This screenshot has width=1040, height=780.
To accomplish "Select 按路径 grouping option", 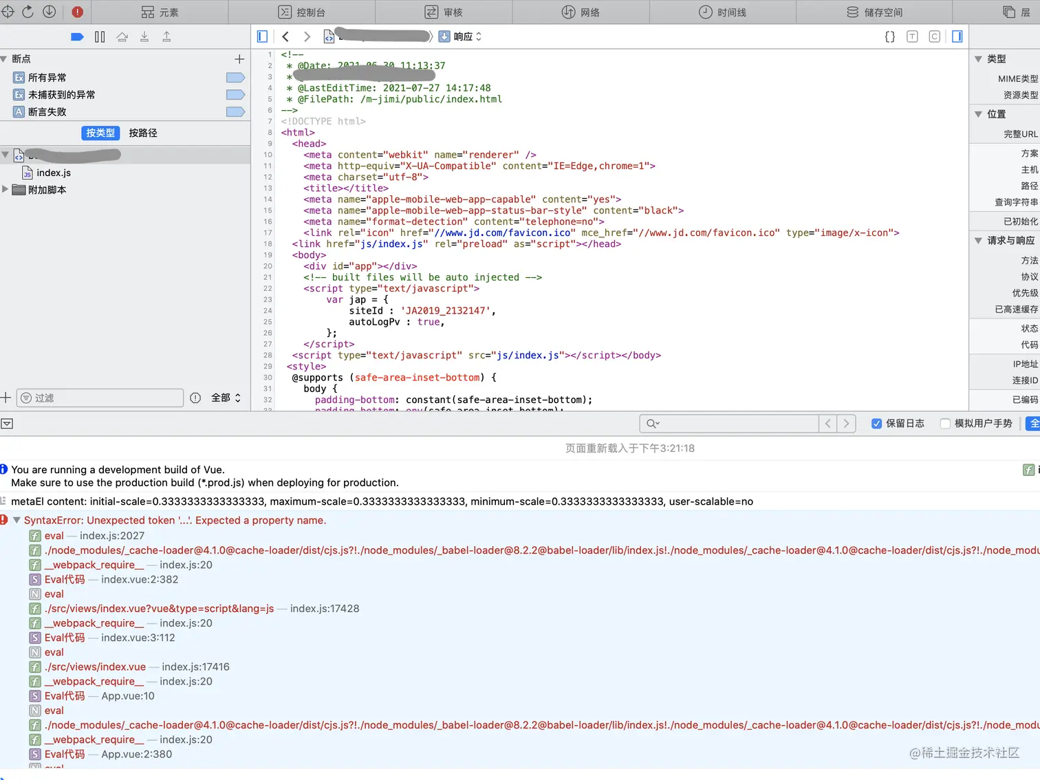I will (x=143, y=133).
